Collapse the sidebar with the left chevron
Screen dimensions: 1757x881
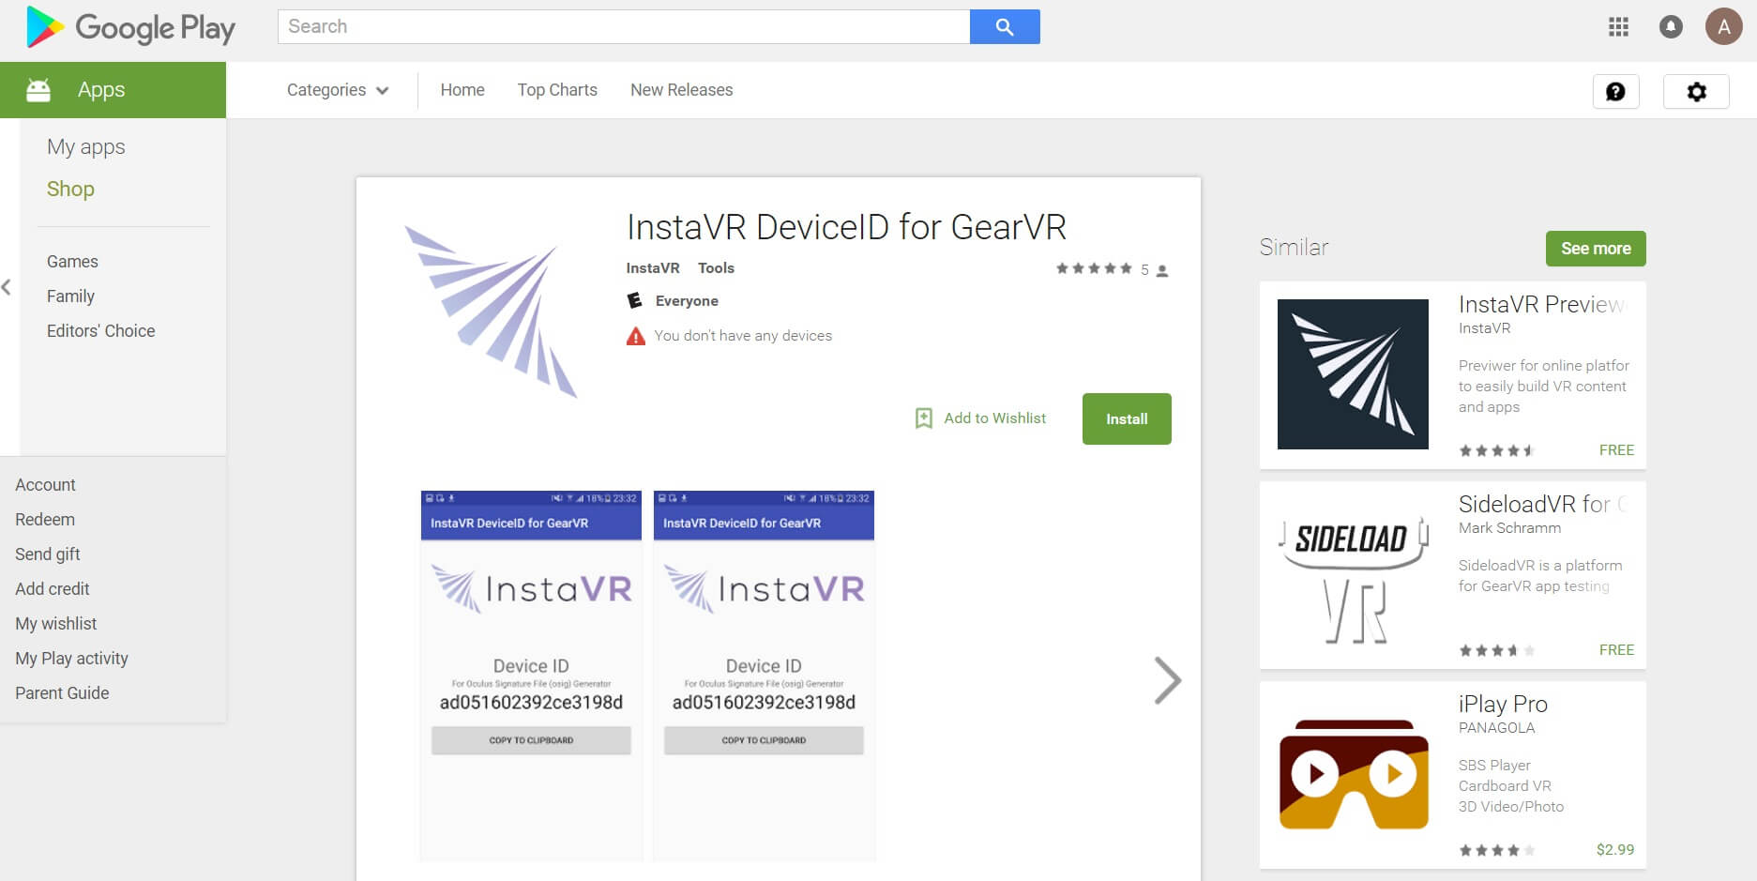(x=7, y=287)
